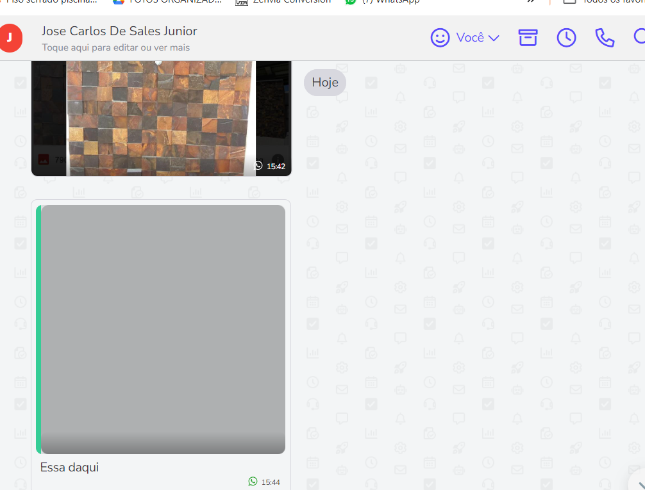Click the red J contact avatar

click(x=10, y=38)
